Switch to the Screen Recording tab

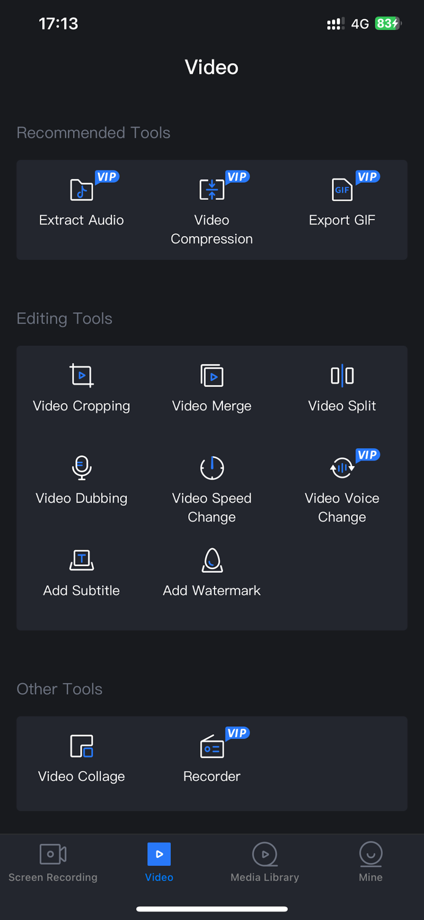53,862
